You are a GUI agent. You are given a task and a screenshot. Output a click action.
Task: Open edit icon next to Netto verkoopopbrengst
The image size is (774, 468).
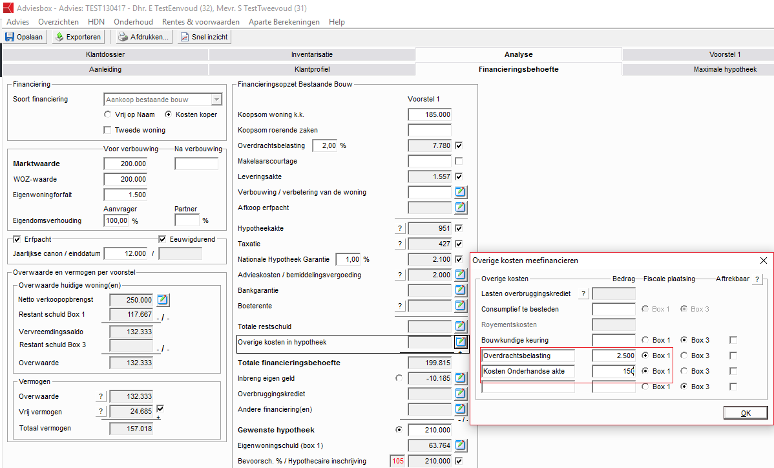(x=163, y=300)
